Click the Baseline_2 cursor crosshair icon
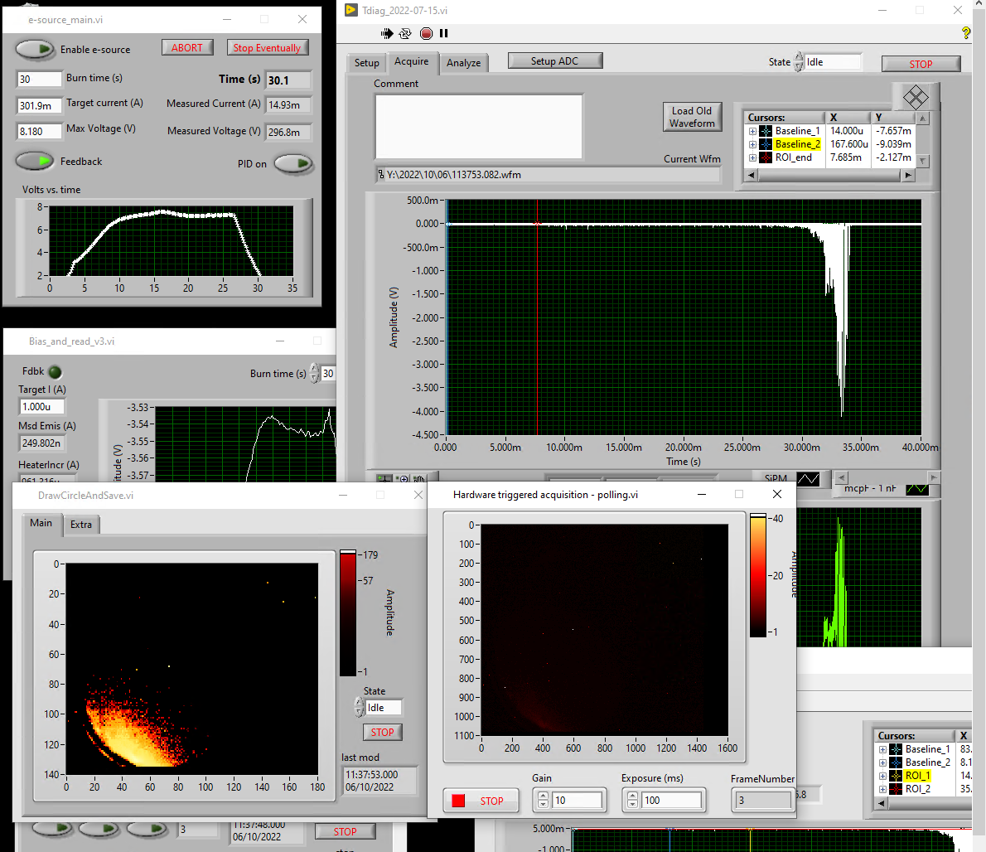 coord(766,144)
